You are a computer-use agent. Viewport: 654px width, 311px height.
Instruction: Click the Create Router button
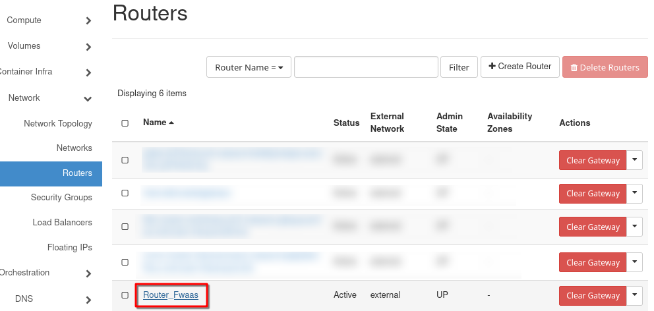520,67
